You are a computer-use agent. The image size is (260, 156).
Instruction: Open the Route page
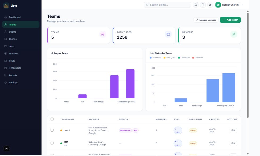[x=21, y=61]
